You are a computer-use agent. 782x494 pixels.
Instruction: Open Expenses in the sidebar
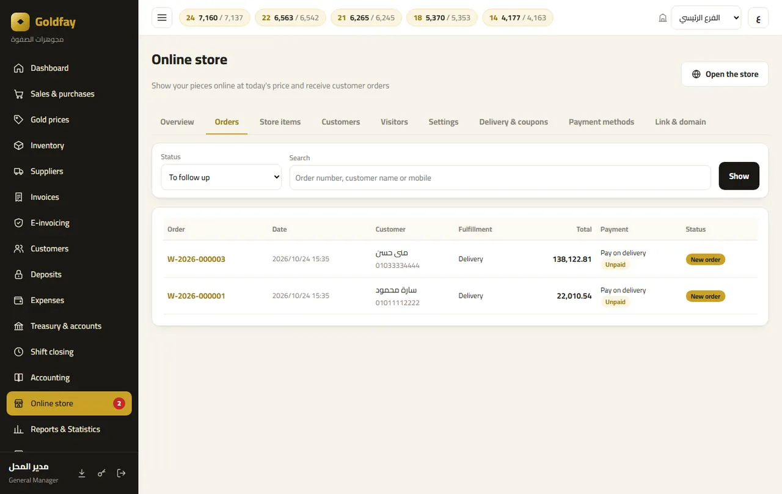point(69,300)
